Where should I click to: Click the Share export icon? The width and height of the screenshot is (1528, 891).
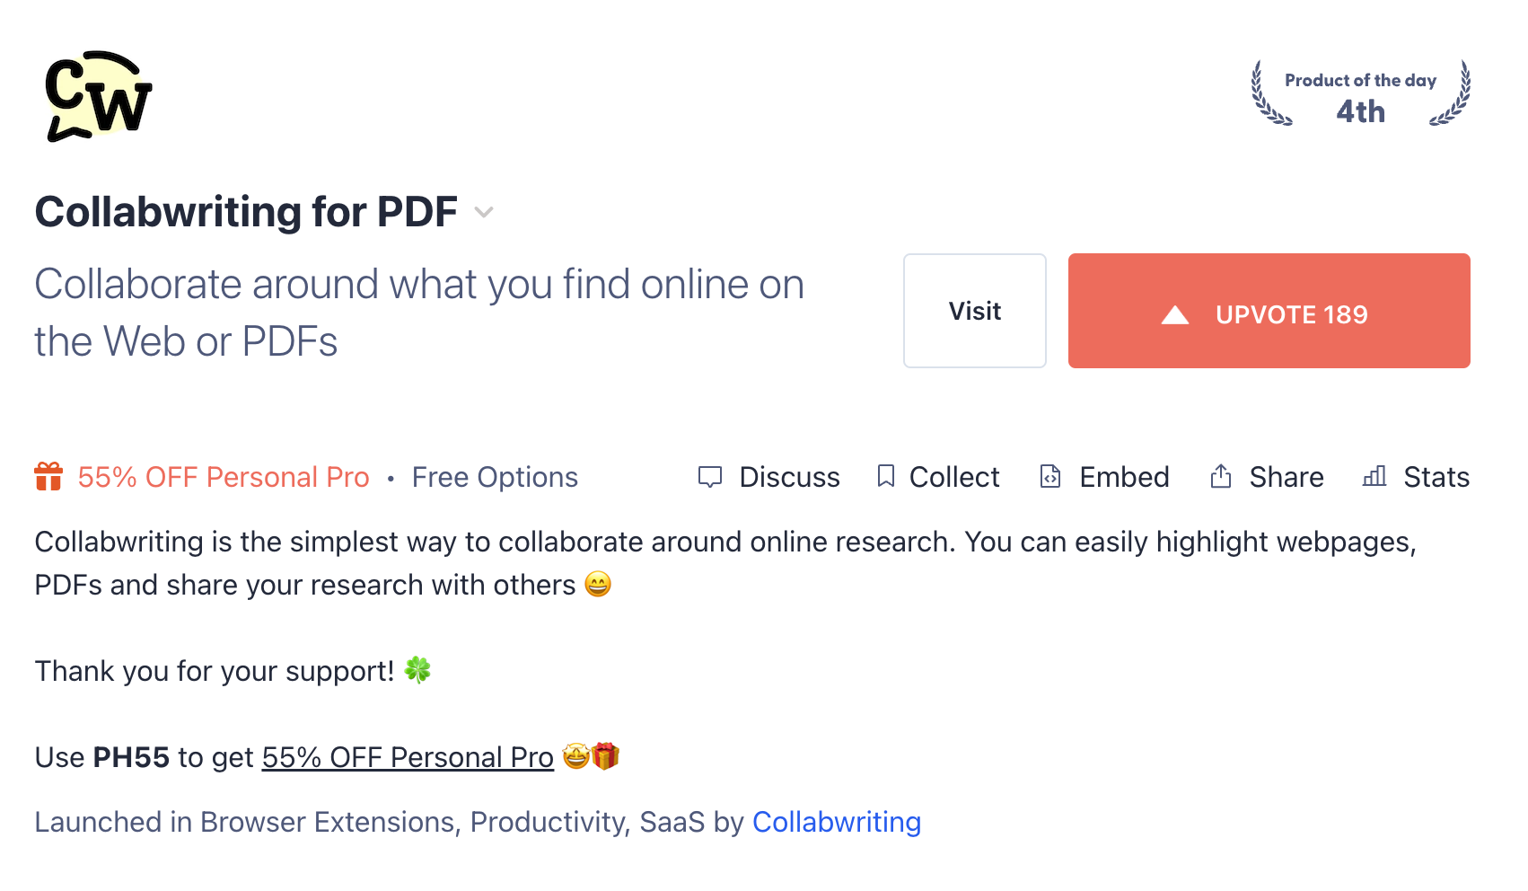tap(1220, 476)
